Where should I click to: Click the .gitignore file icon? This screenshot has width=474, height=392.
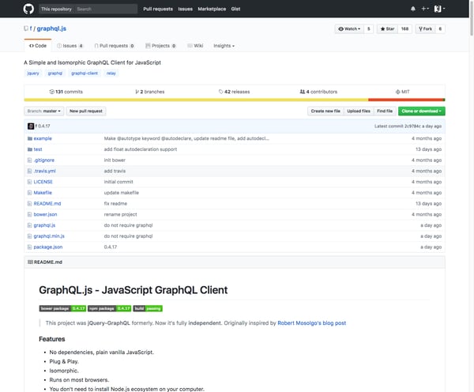[x=30, y=160]
